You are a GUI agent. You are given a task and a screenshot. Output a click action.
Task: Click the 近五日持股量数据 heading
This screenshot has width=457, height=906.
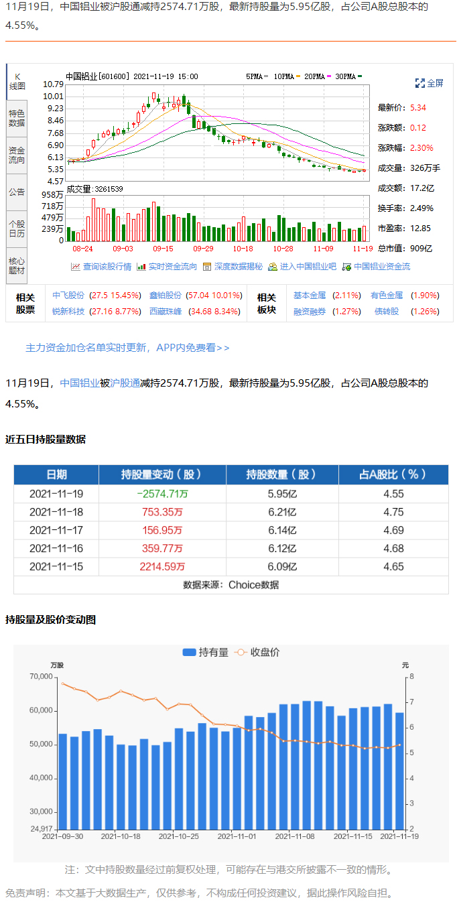click(x=46, y=440)
